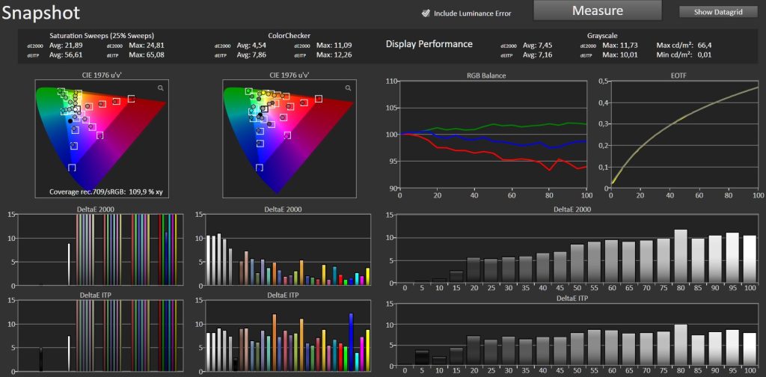Click the Grayscale dEITP Avg 7,16 value
The image size is (766, 377).
[536, 54]
